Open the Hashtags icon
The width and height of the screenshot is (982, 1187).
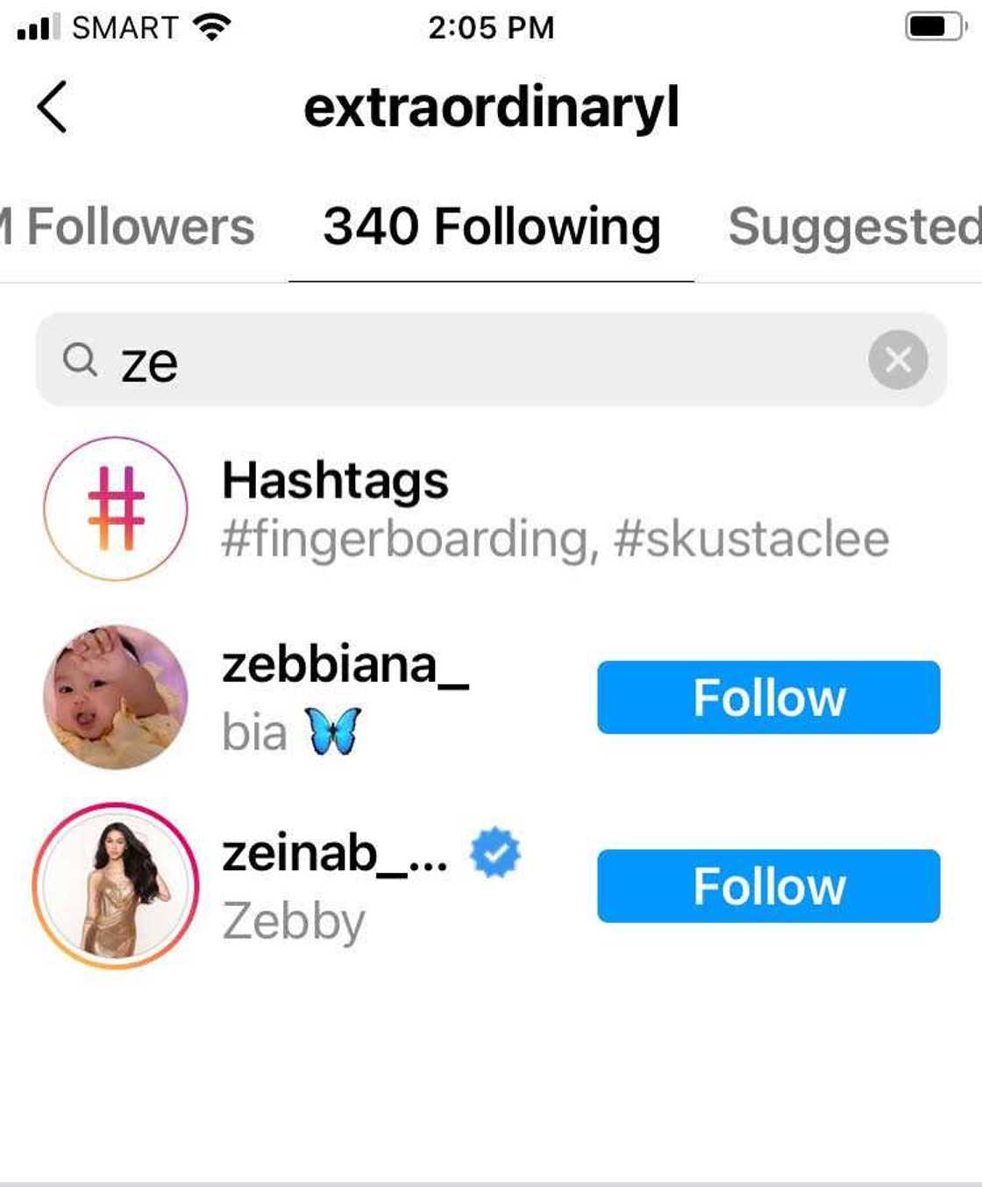click(x=116, y=509)
